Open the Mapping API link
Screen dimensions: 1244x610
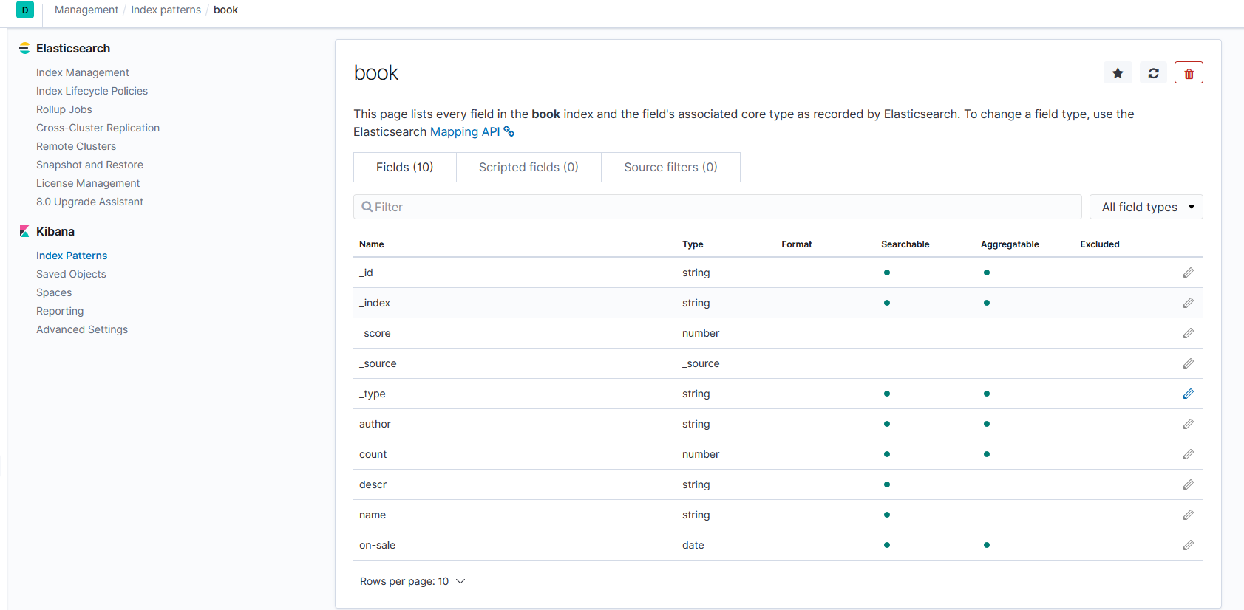[466, 131]
